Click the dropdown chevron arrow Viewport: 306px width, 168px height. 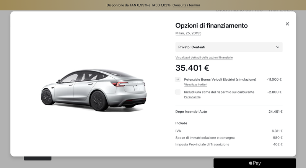(x=278, y=47)
